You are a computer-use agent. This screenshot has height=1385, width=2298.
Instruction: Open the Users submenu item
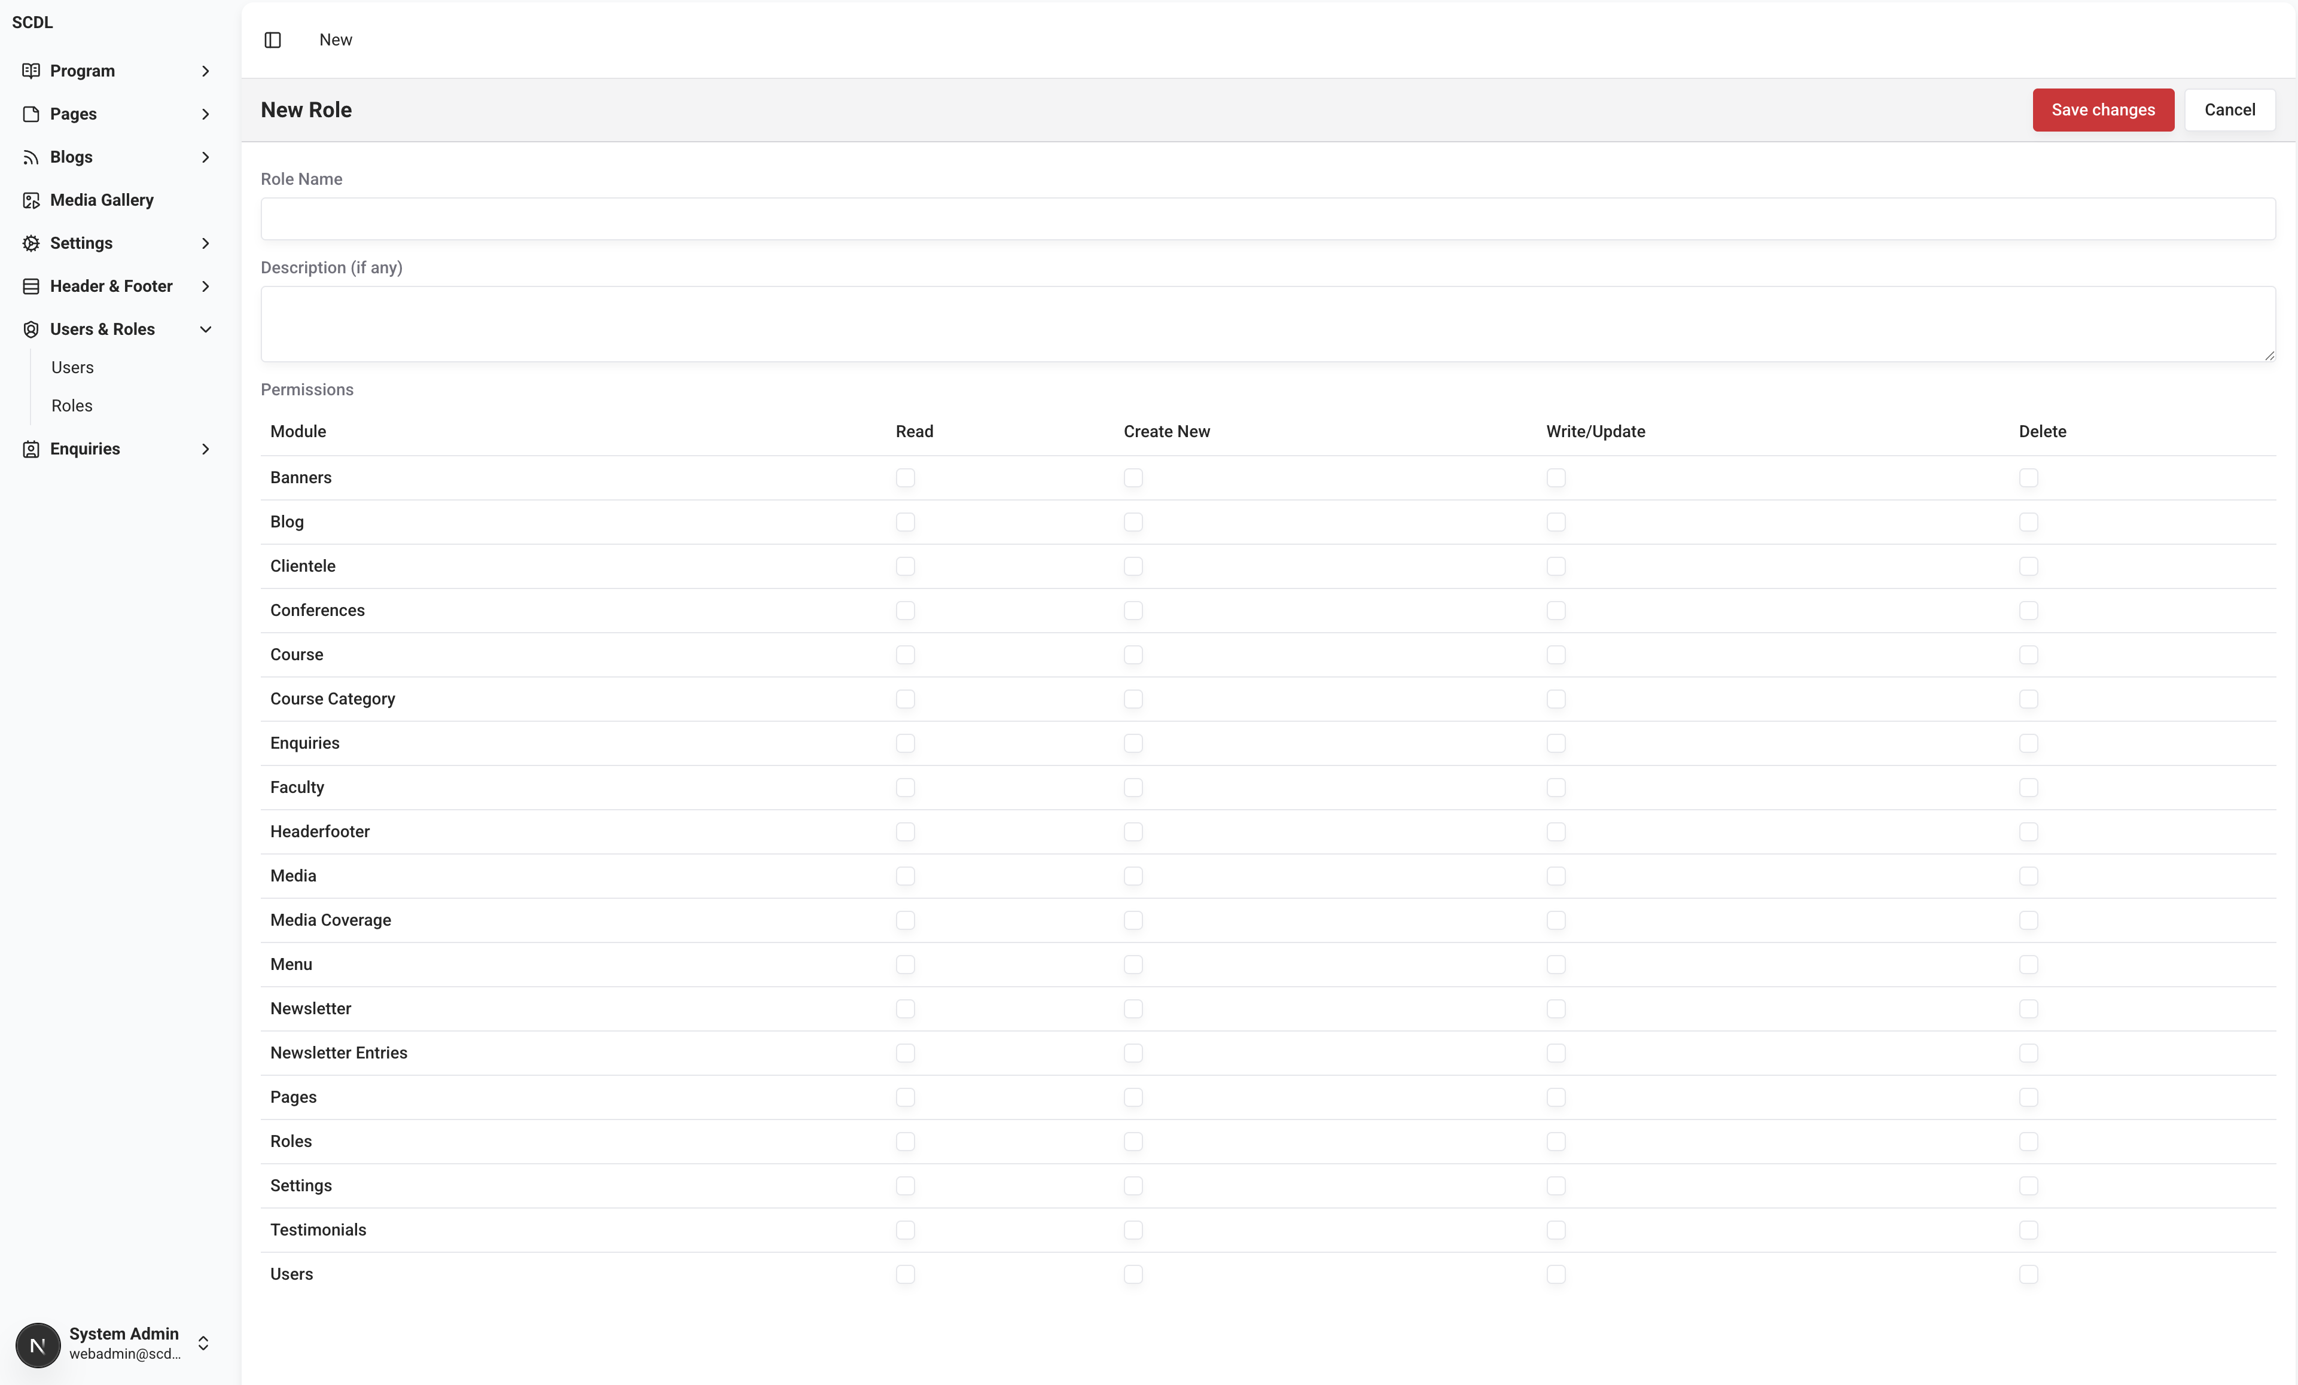[x=73, y=367]
